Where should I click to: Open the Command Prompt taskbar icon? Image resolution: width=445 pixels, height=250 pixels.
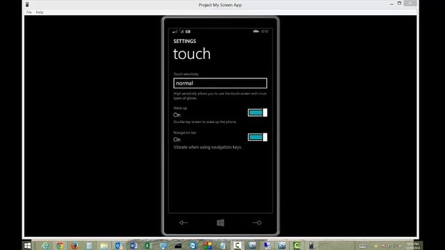178,246
